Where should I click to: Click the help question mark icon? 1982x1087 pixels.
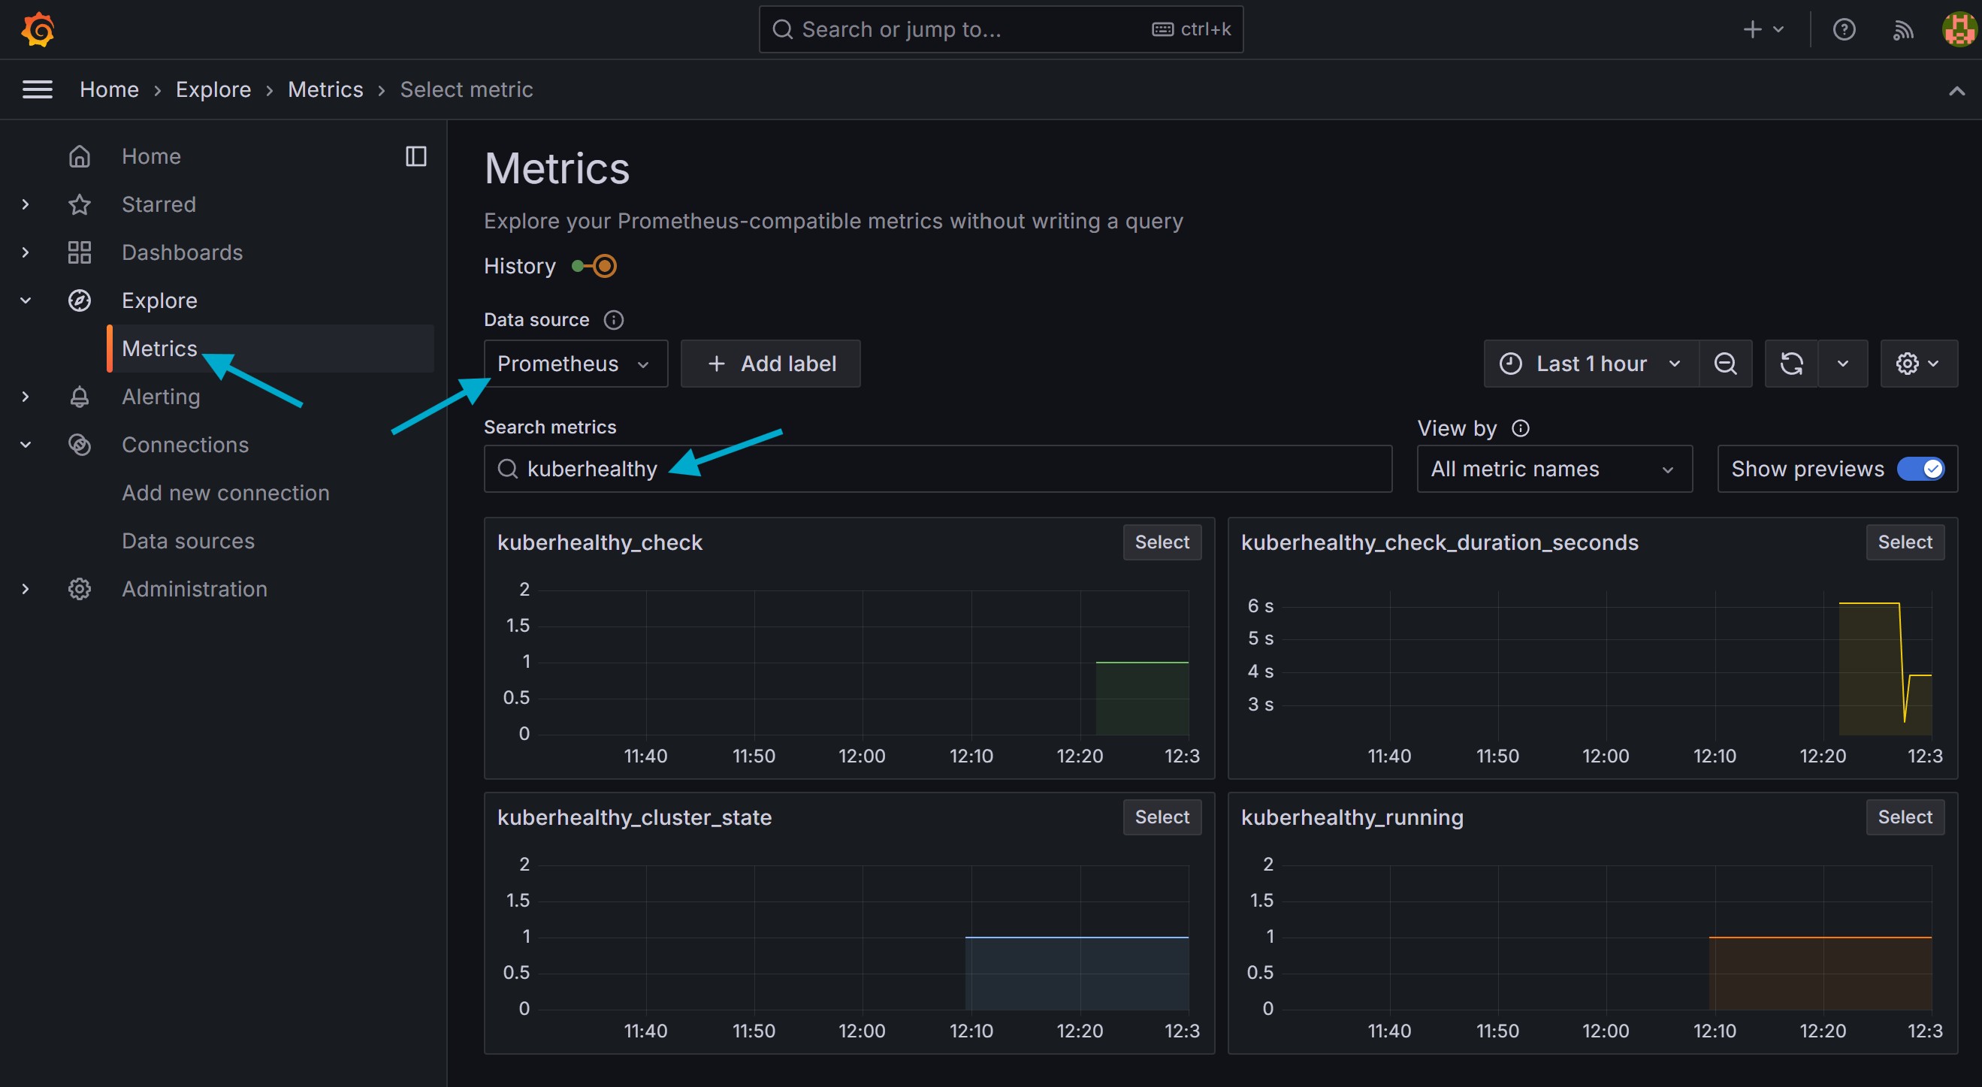[x=1844, y=29]
